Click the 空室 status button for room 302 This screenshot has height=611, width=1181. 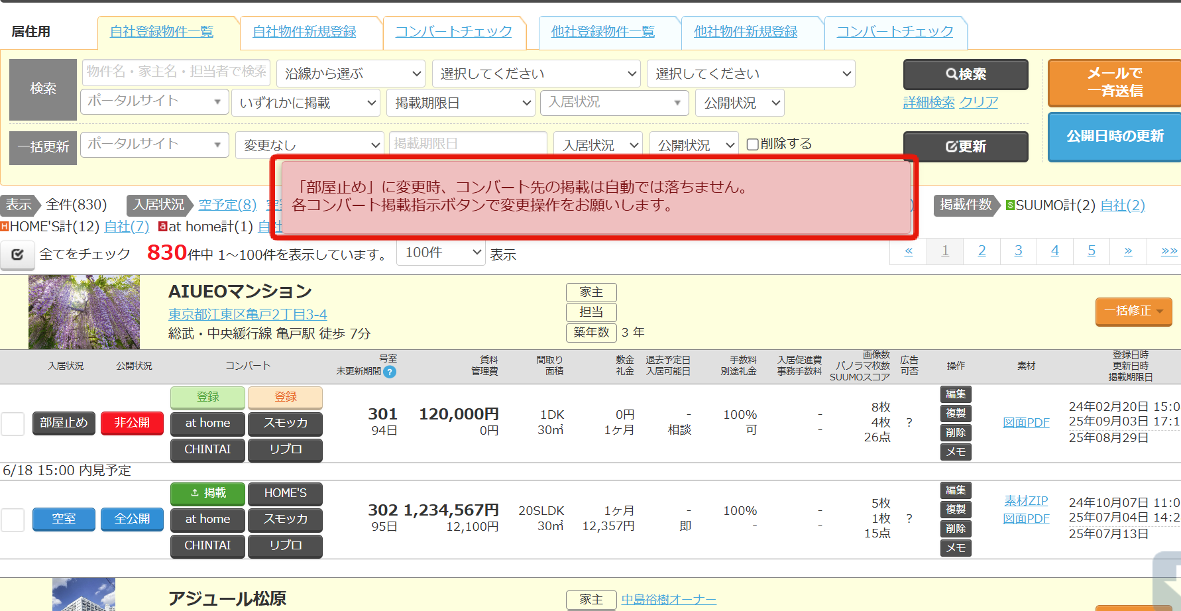[x=64, y=519]
